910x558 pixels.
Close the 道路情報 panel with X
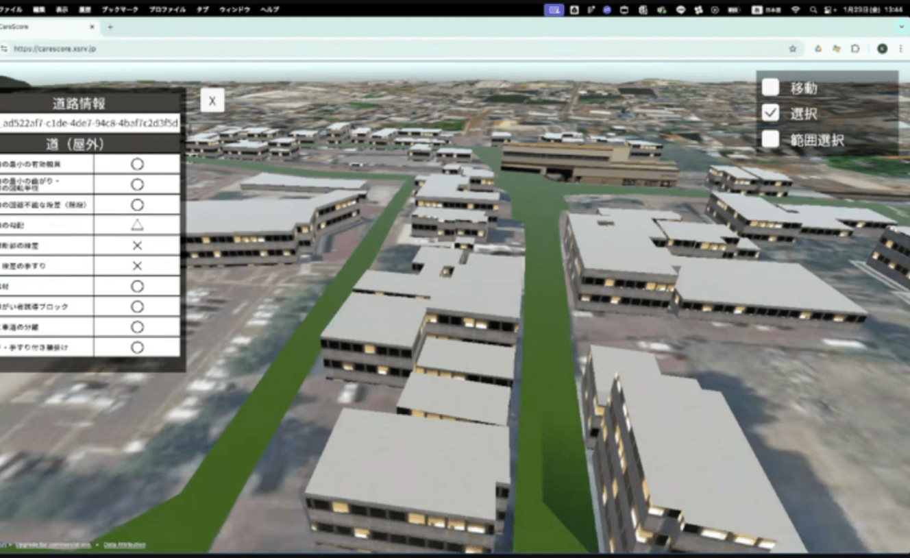(x=212, y=101)
